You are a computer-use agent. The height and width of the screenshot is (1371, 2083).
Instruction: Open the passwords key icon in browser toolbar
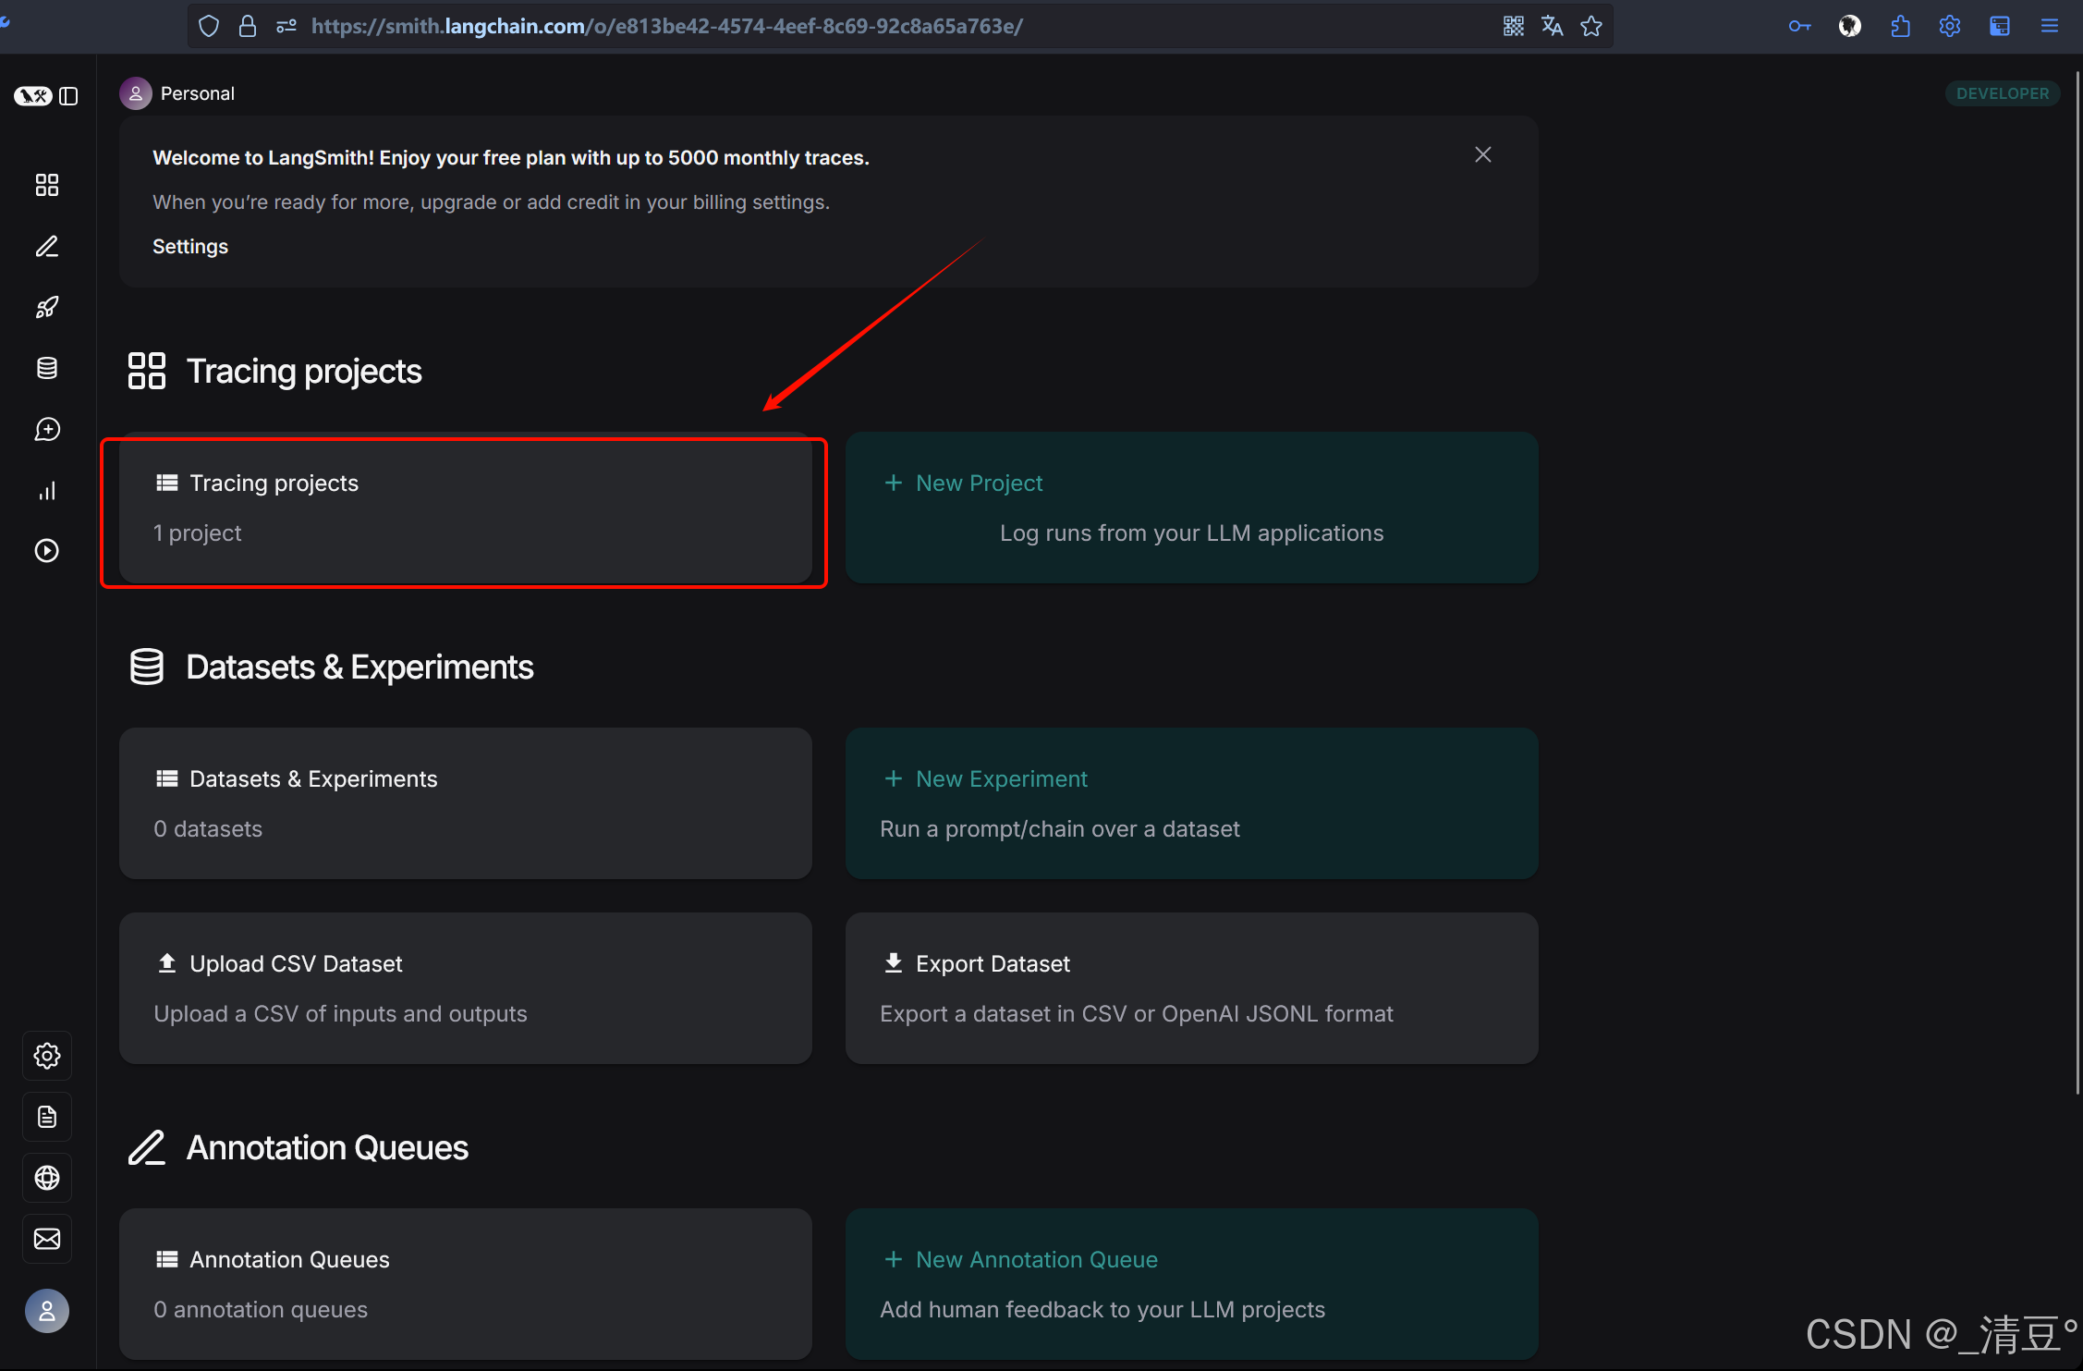[1800, 26]
